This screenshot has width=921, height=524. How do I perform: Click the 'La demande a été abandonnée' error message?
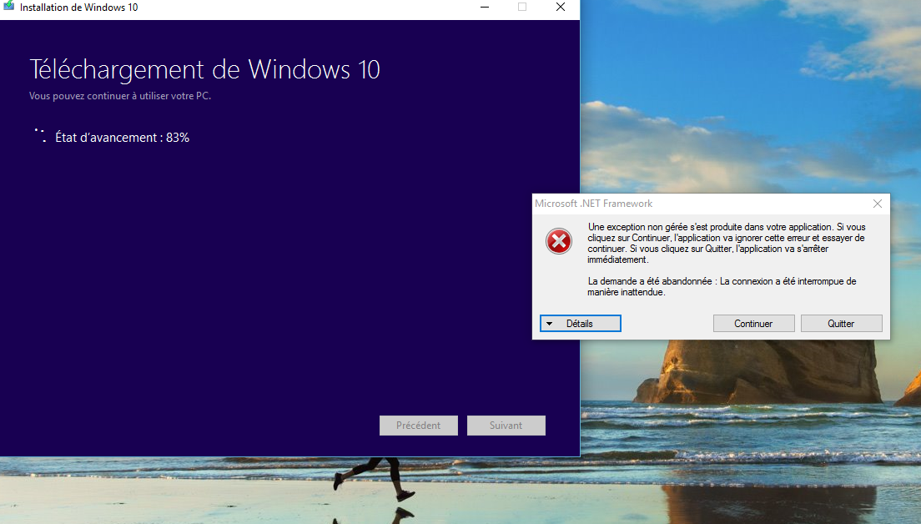coord(722,287)
